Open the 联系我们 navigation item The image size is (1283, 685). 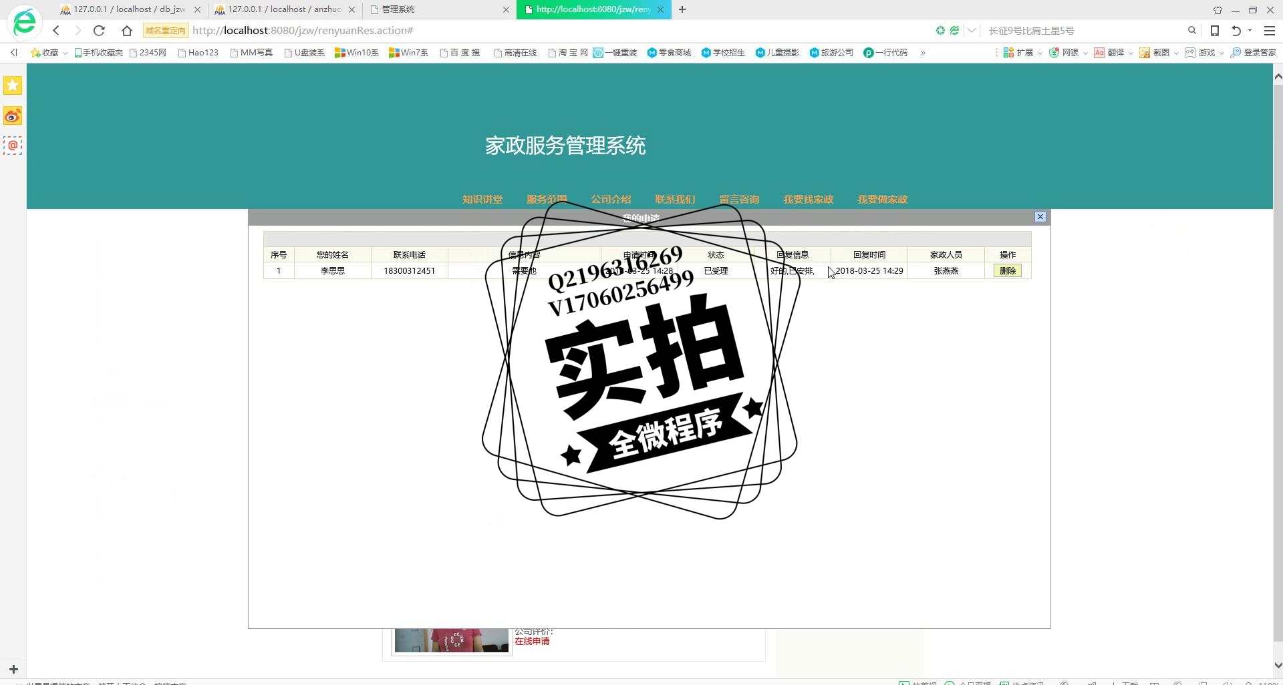click(x=675, y=199)
